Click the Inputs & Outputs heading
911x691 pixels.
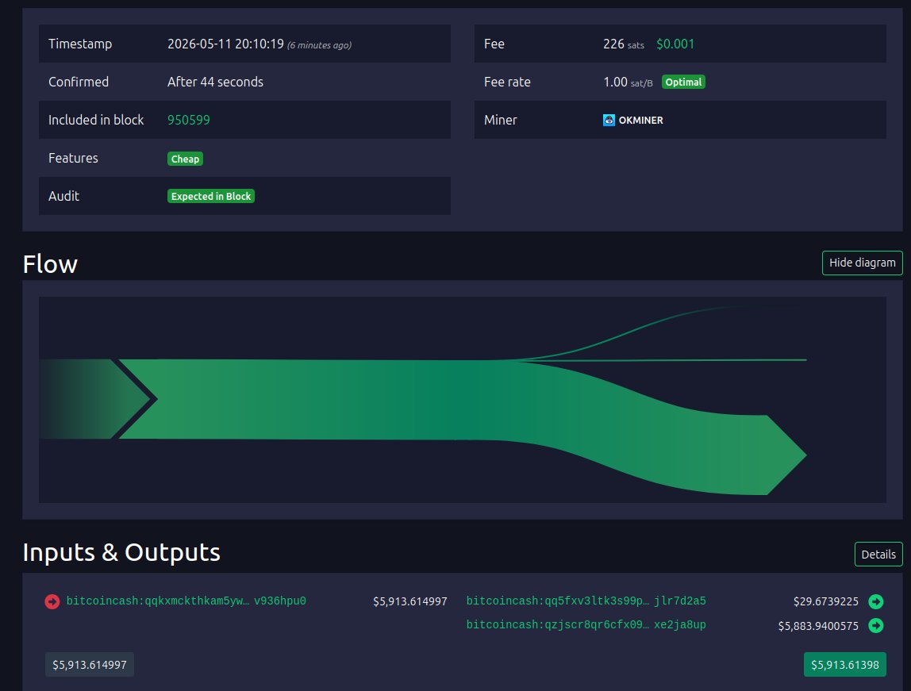[121, 552]
